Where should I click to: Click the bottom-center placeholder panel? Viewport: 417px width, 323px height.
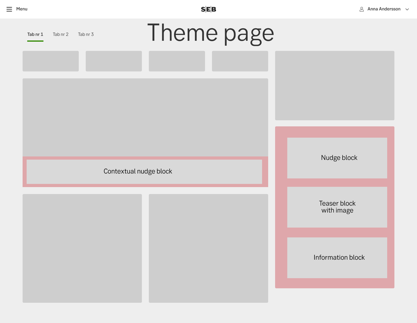208,248
